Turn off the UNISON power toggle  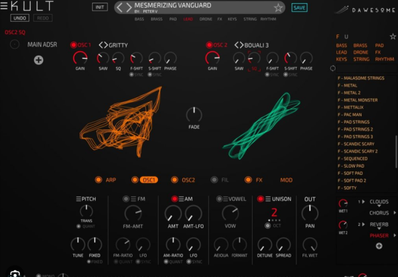[259, 199]
